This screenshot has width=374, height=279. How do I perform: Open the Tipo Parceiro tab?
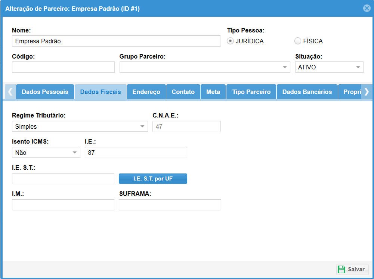pos(251,92)
